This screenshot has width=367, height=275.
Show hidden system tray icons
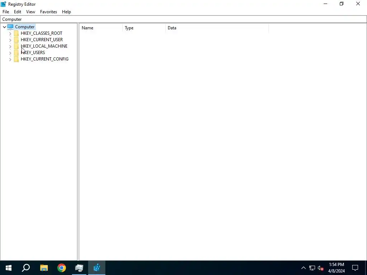click(x=303, y=268)
